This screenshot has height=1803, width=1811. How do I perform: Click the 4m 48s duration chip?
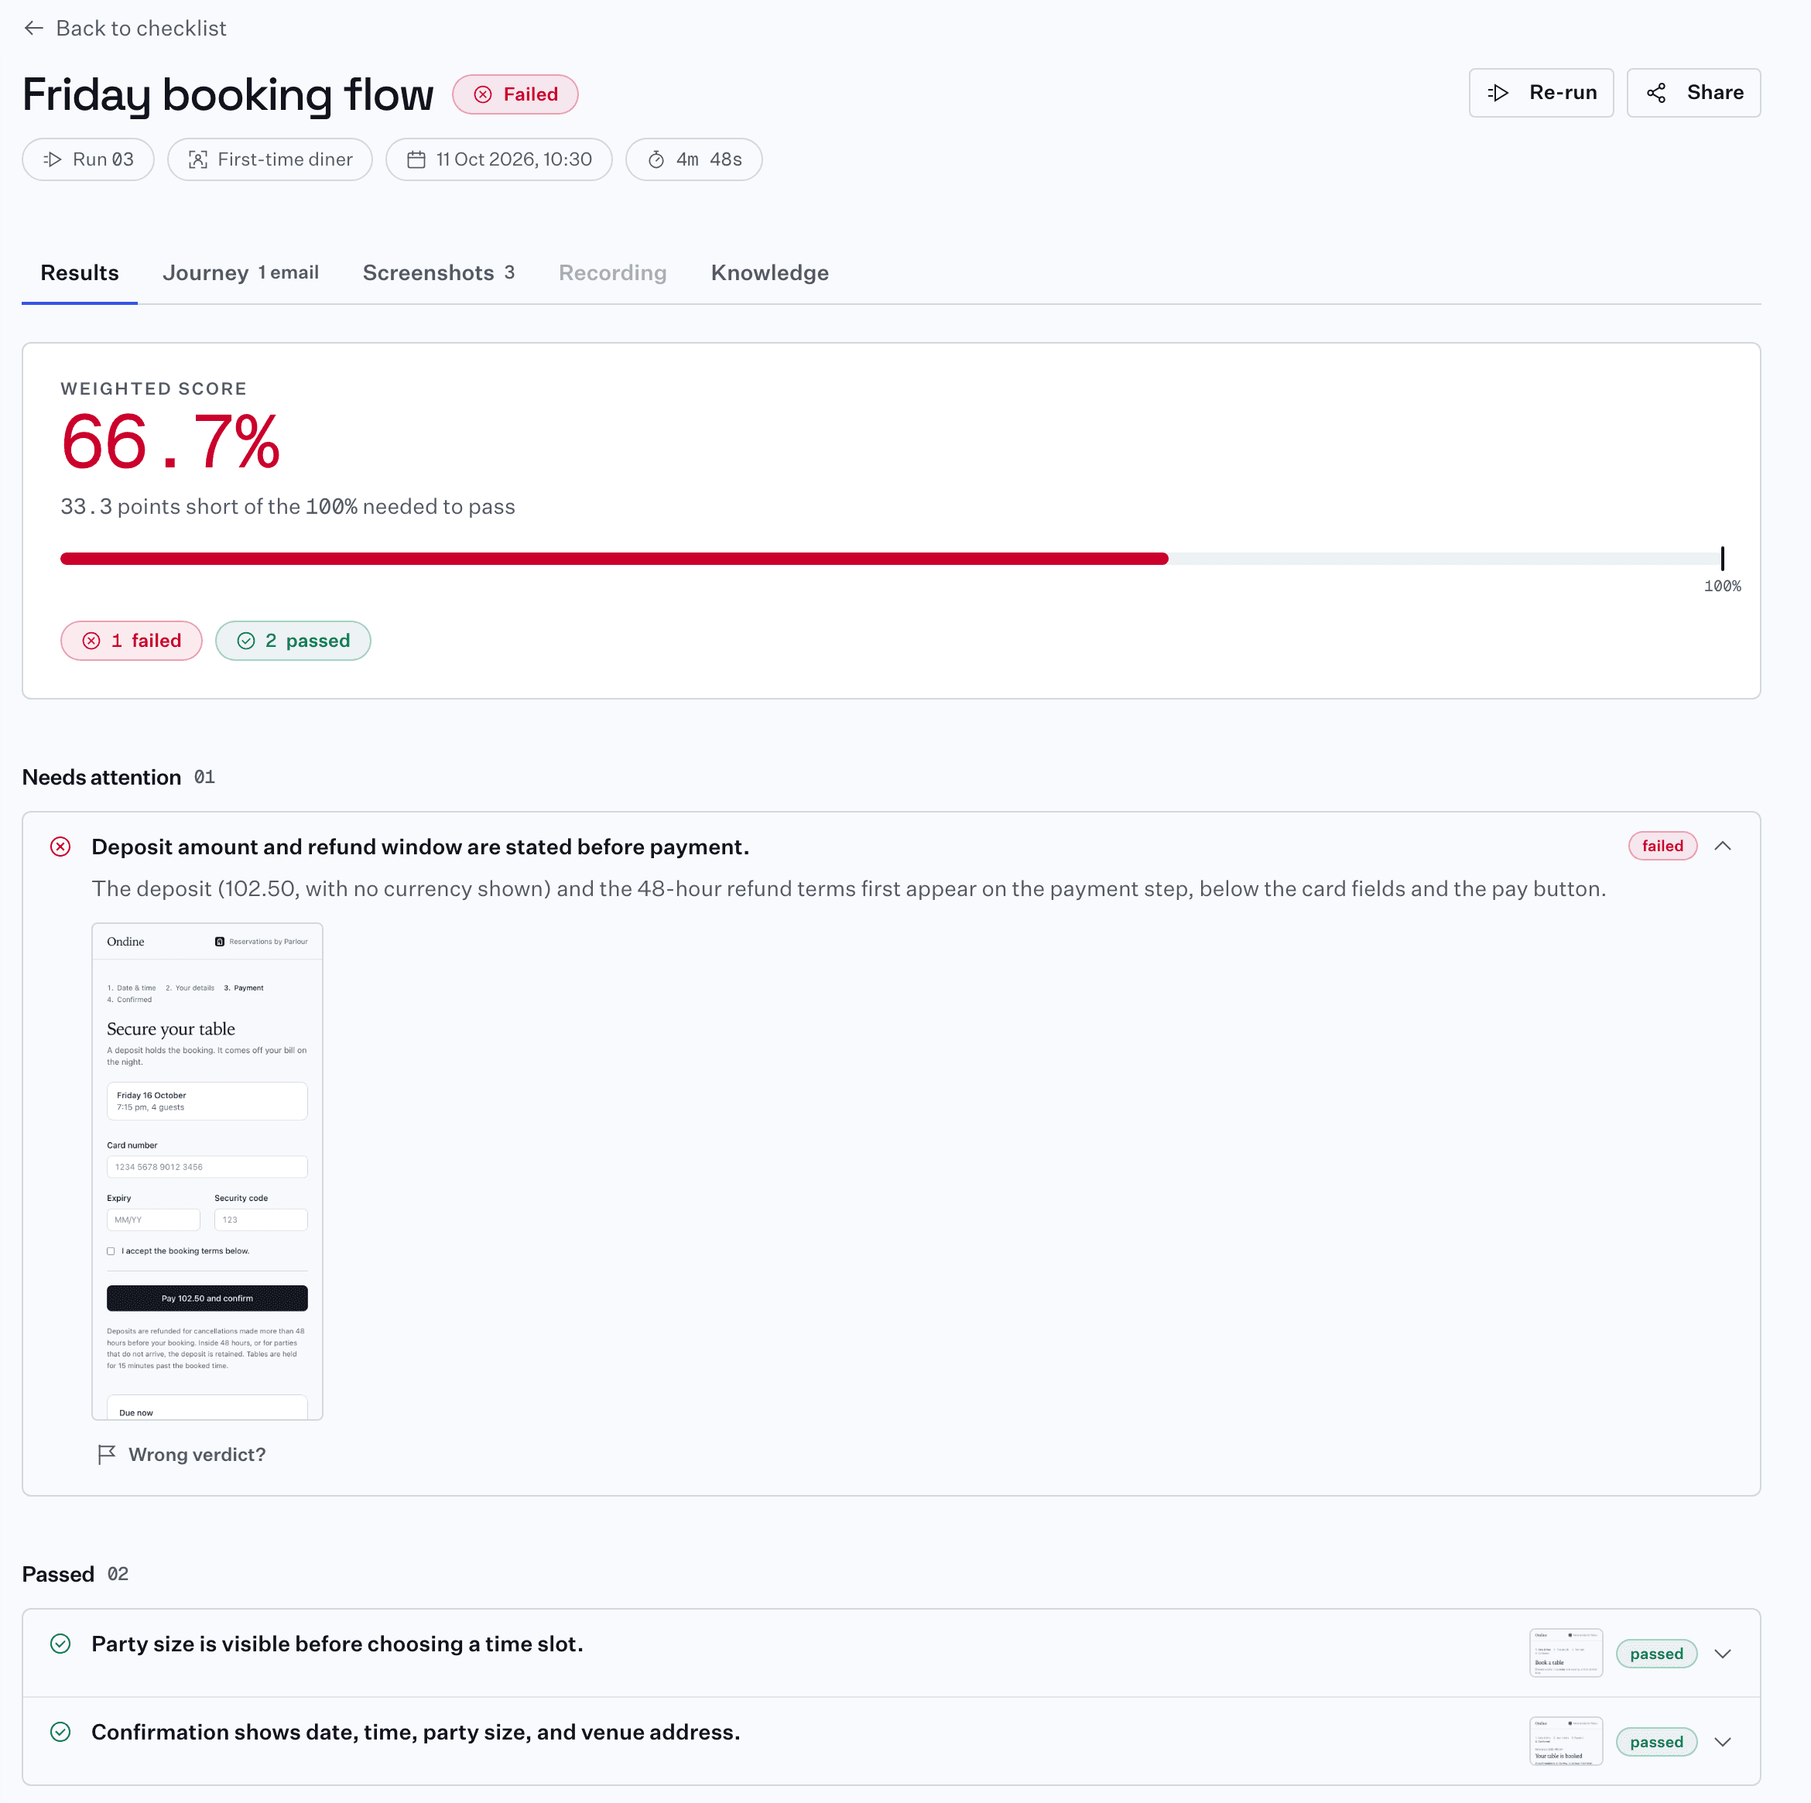693,159
